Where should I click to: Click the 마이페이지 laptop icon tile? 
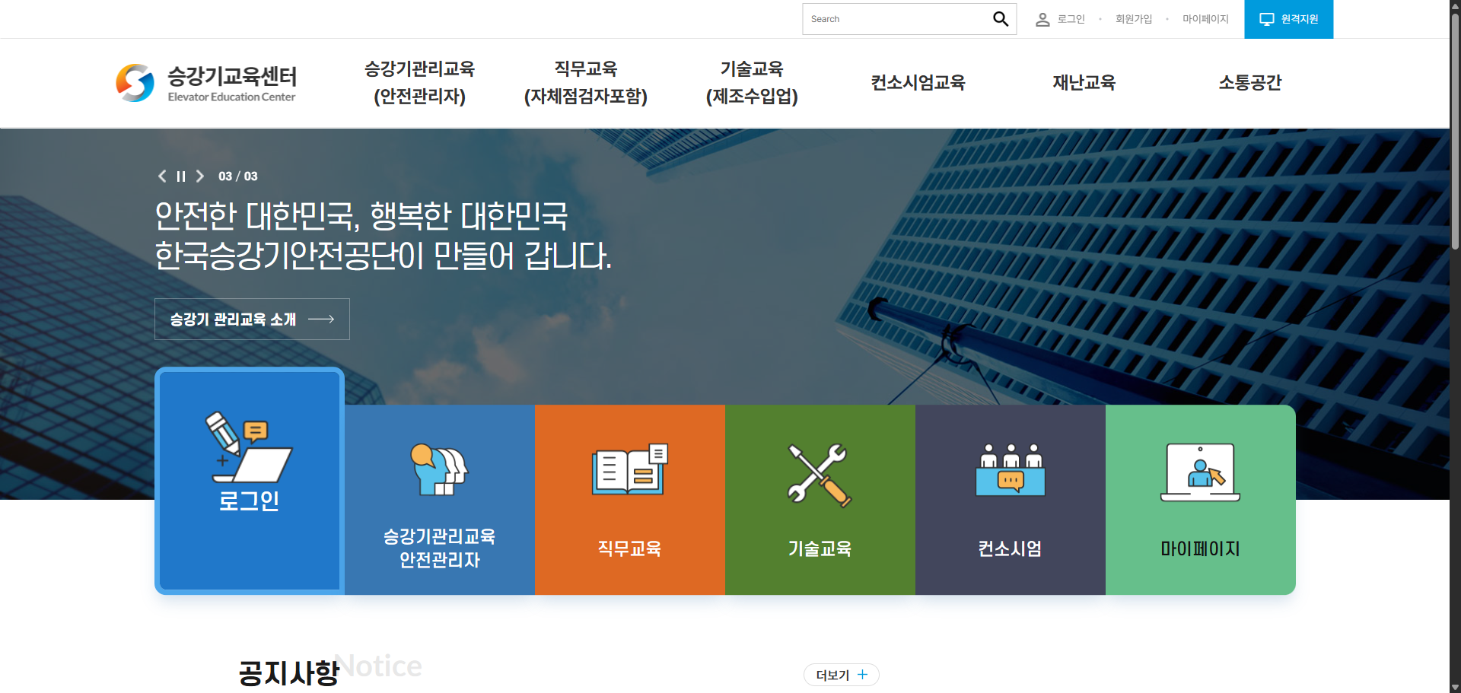pyautogui.click(x=1200, y=472)
